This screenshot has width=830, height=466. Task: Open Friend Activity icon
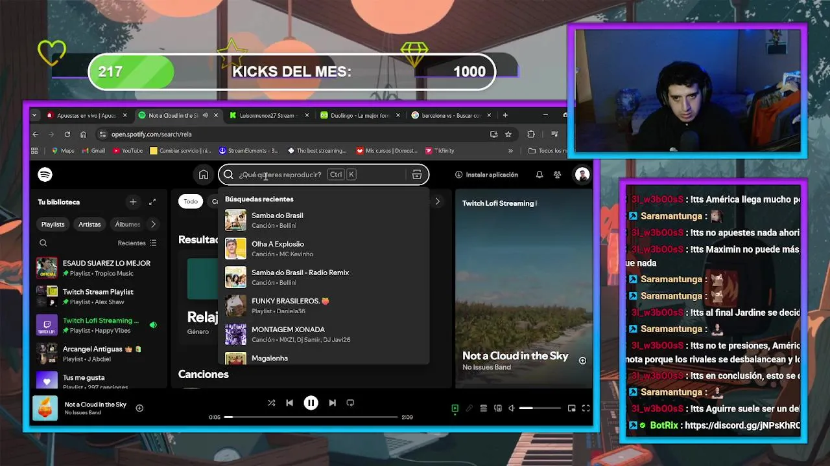pyautogui.click(x=557, y=175)
